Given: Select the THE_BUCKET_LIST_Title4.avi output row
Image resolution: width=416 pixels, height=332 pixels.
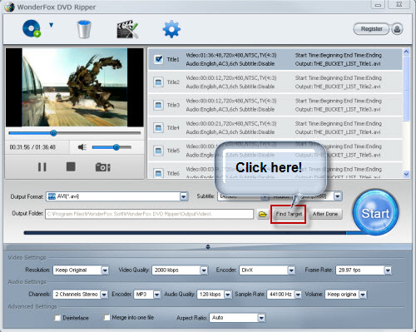Looking at the screenshot, I should 275,128.
